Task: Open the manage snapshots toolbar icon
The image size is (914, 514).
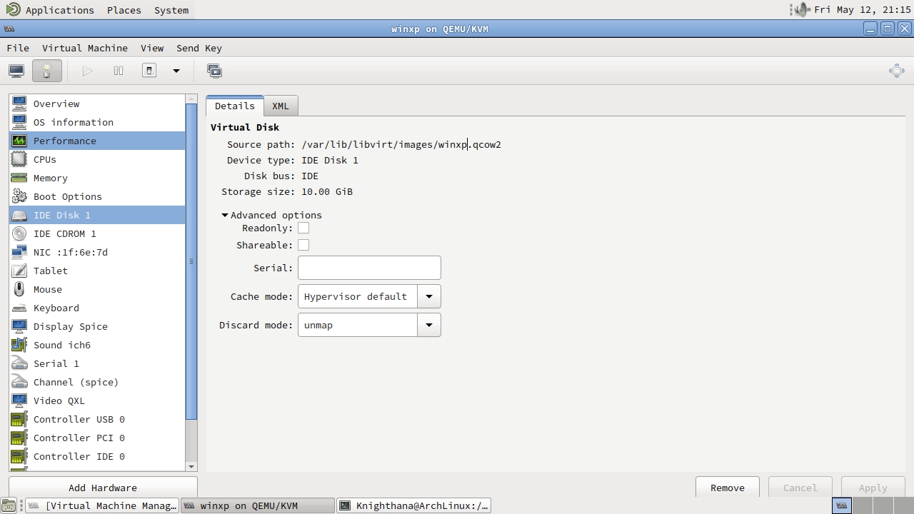Action: tap(214, 71)
